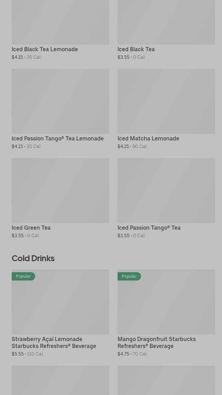This screenshot has width=222, height=395.
Task: Select the Iced Passion Tango Tea image
Action: click(166, 191)
